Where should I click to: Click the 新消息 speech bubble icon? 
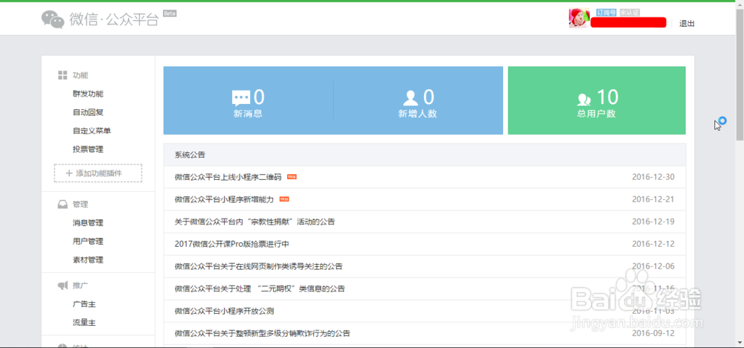click(x=241, y=98)
